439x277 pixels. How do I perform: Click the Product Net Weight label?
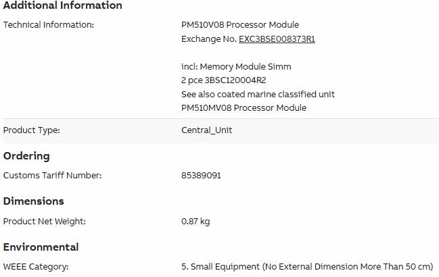[45, 222]
